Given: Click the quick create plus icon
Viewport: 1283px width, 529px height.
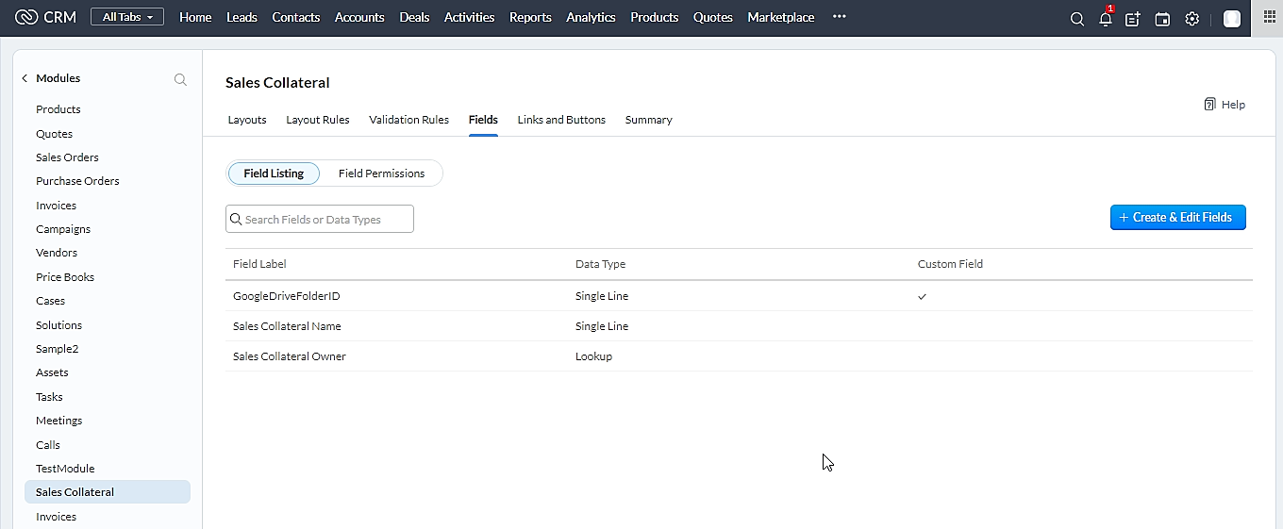Looking at the screenshot, I should coord(1133,19).
